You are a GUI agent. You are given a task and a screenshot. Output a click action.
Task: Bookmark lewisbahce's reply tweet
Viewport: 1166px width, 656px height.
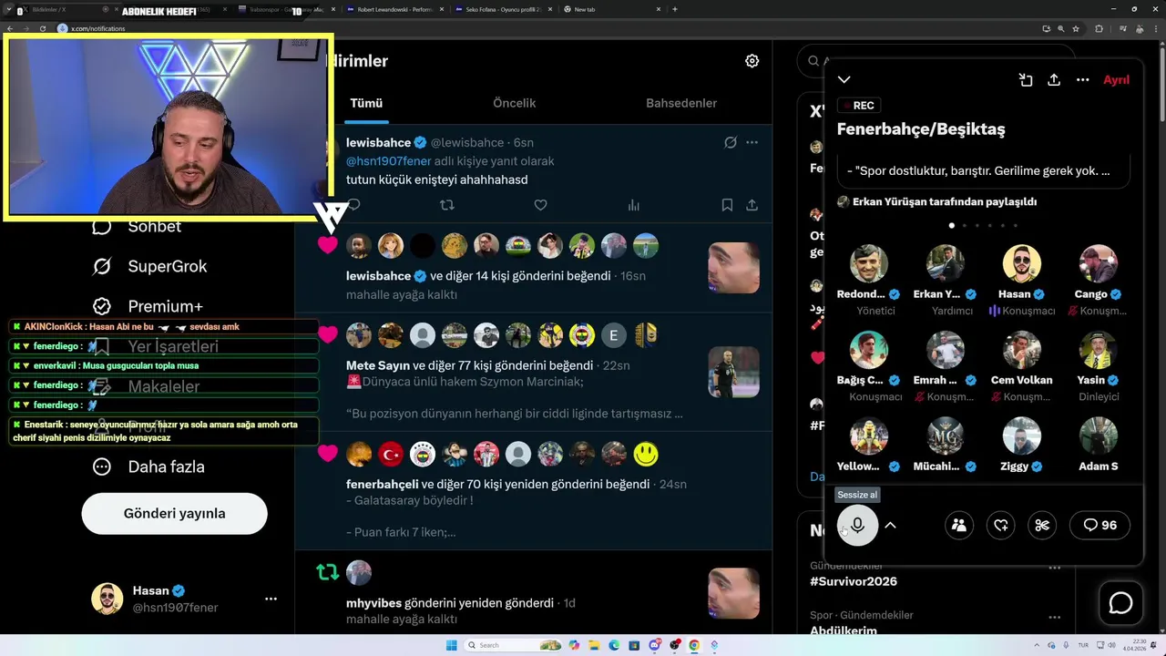pos(727,205)
